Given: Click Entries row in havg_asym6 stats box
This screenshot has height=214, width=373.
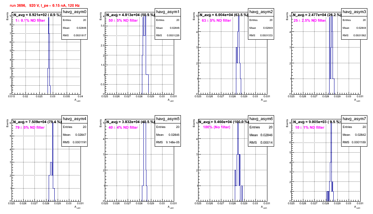Looking at the screenshot, I should [261, 127].
